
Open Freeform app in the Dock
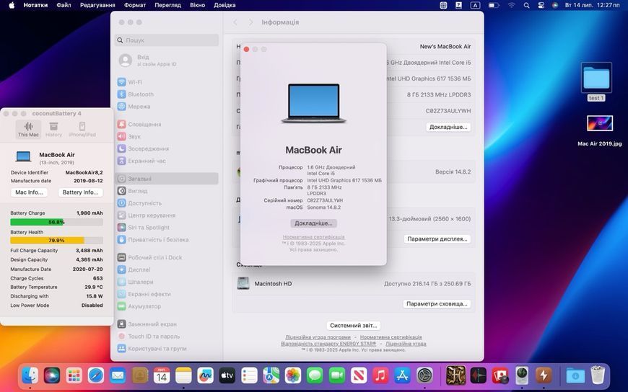(x=206, y=375)
